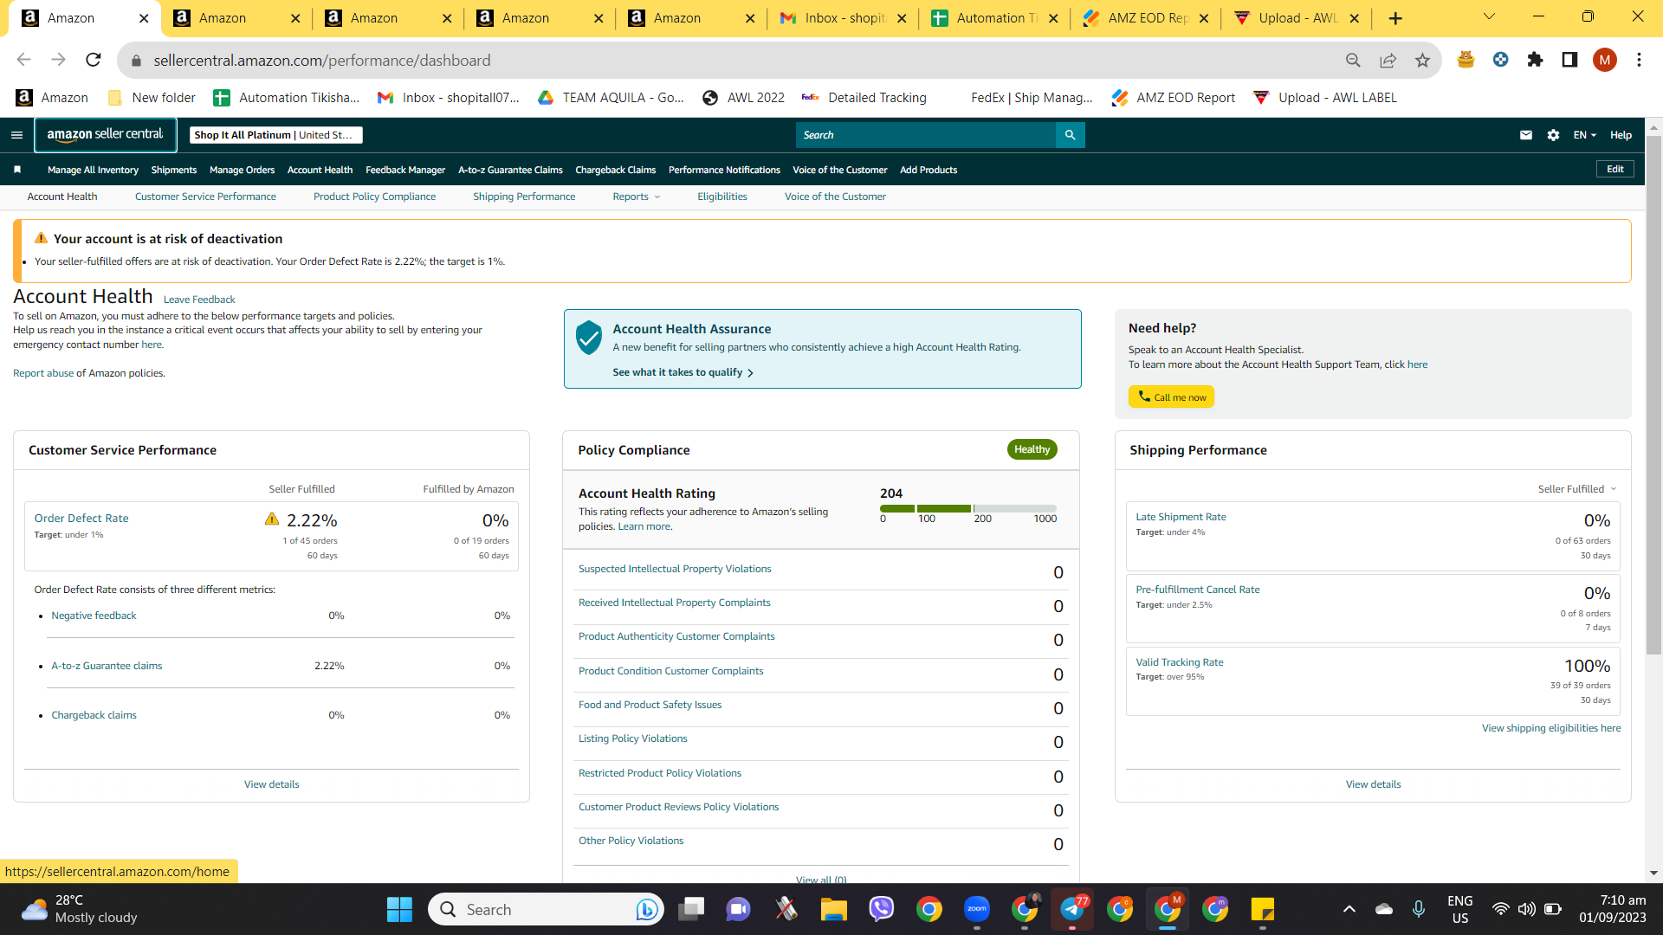Open the browser extensions puzzle icon
Viewport: 1663px width, 935px height.
coord(1535,60)
